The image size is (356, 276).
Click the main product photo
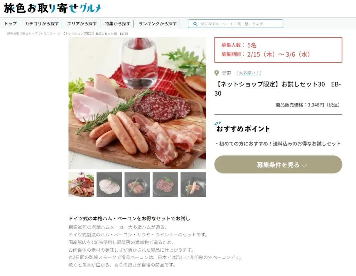coord(137,103)
